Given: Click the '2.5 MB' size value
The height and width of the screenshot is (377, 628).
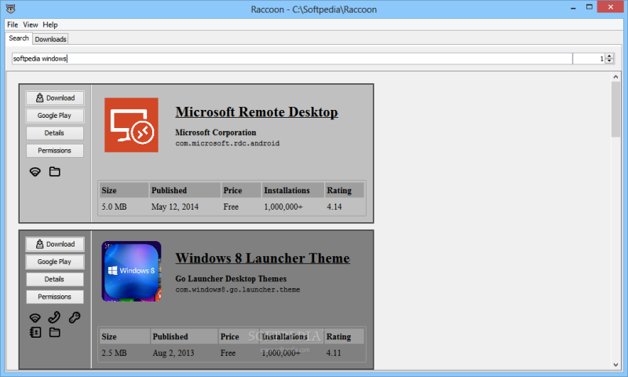Looking at the screenshot, I should pyautogui.click(x=114, y=353).
